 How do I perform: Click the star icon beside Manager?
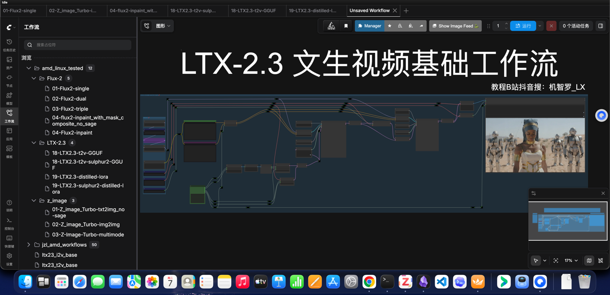(x=389, y=26)
